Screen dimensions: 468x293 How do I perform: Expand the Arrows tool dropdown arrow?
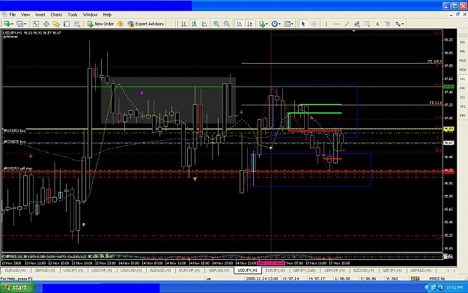click(403, 24)
